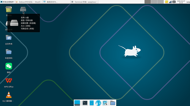Launch VLC media player icon
This screenshot has height=106, width=190.
tap(9, 95)
